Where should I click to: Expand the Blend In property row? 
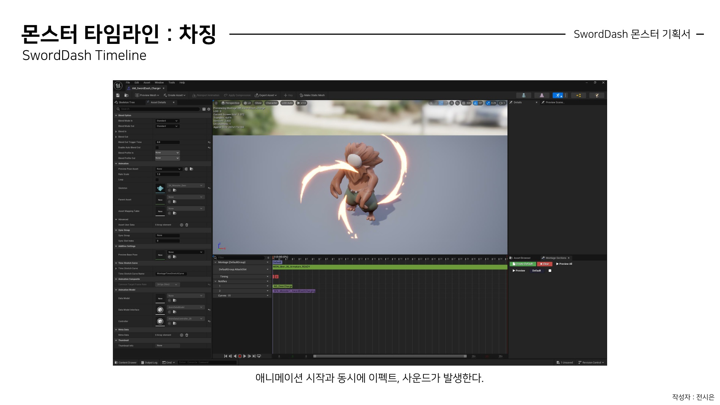pyautogui.click(x=116, y=132)
